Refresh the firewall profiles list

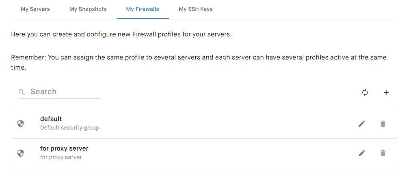(x=365, y=92)
